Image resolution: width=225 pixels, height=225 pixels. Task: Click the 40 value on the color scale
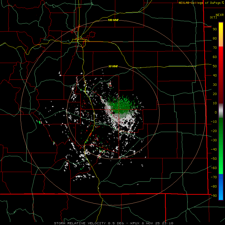click(215, 75)
